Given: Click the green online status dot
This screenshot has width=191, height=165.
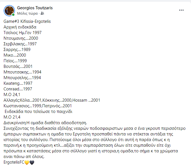Looking at the screenshot, I should (13, 15).
